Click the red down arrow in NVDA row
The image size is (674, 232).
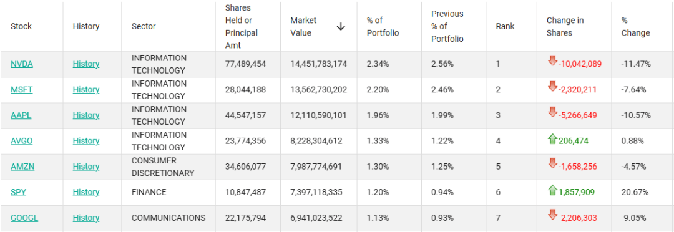click(552, 62)
